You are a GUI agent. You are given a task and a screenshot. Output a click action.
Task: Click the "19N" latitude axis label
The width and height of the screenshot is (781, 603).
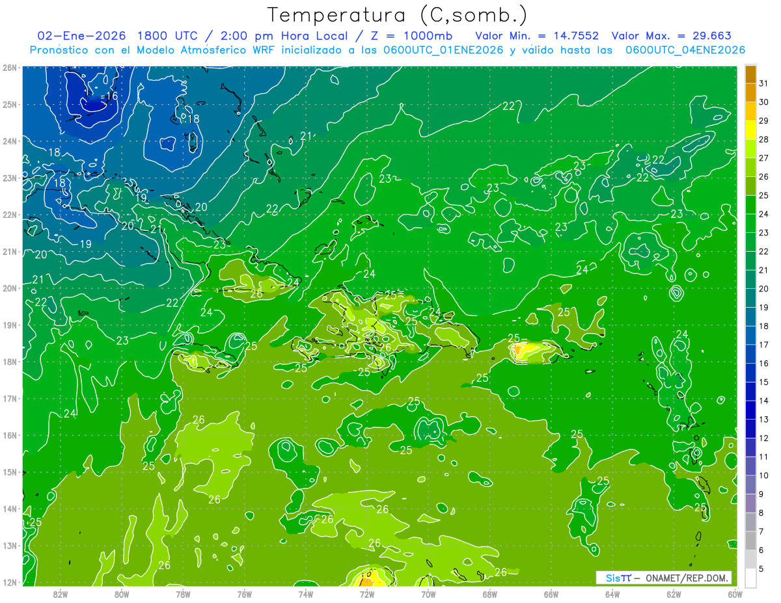click(10, 325)
